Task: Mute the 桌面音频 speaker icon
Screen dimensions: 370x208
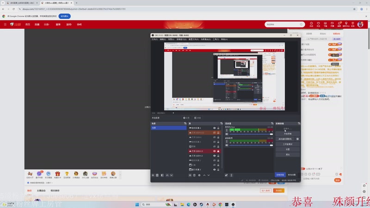Action: pyautogui.click(x=227, y=145)
